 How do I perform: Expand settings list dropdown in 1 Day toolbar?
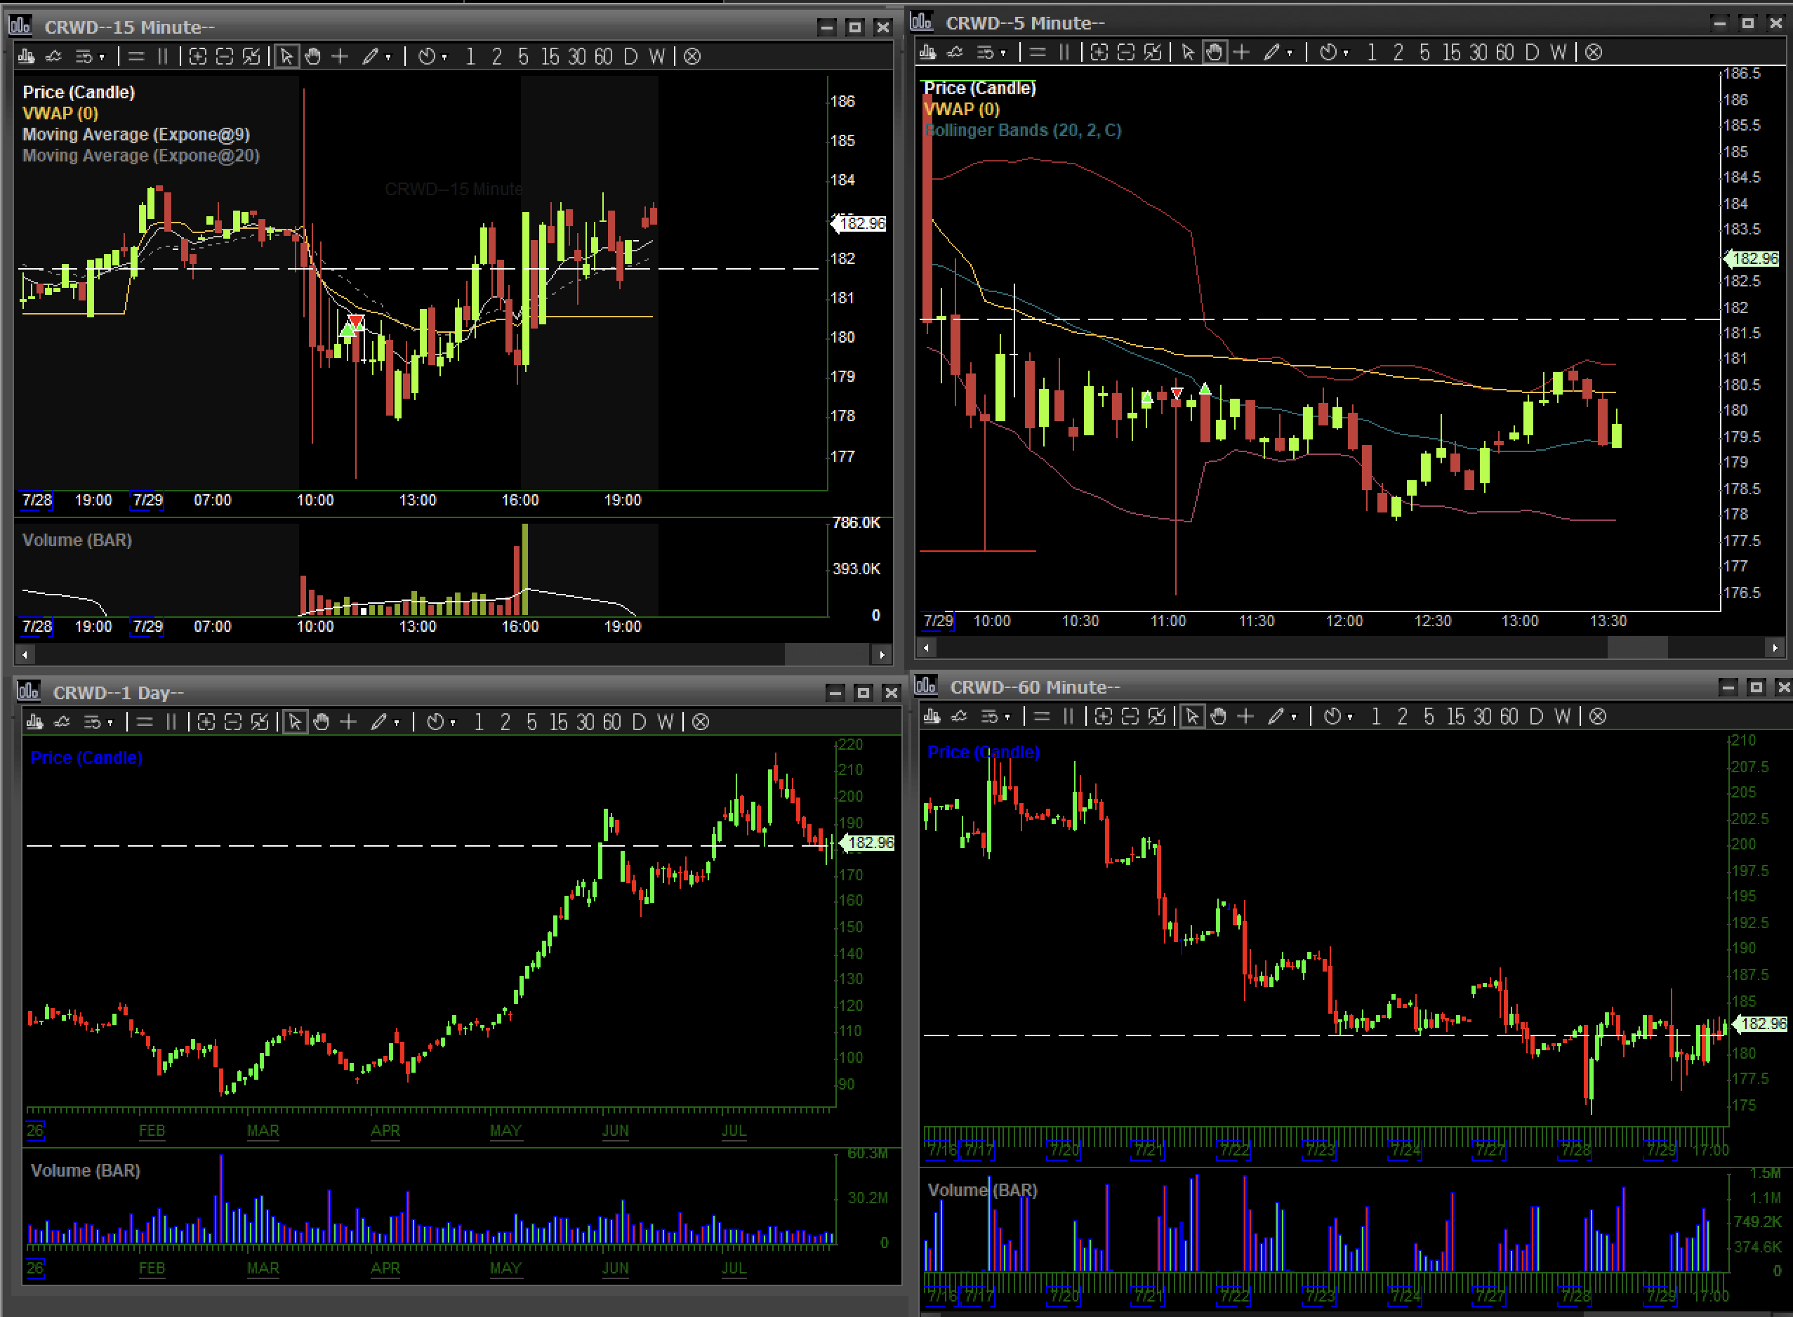pos(110,723)
